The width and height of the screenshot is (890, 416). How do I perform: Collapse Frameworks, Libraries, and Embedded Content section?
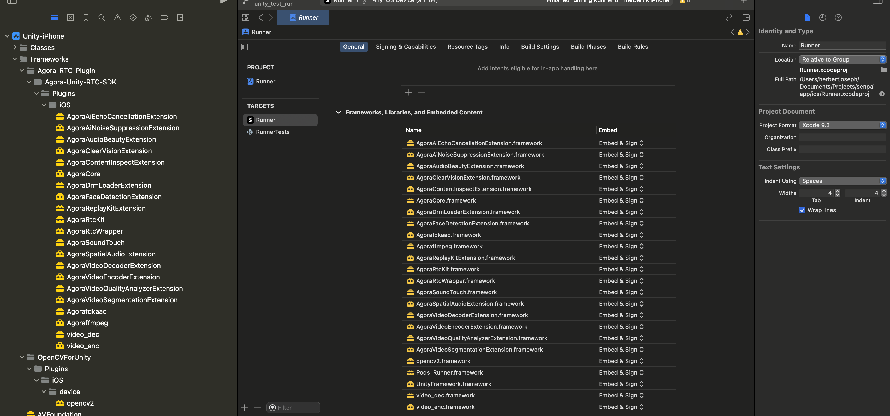pos(338,112)
